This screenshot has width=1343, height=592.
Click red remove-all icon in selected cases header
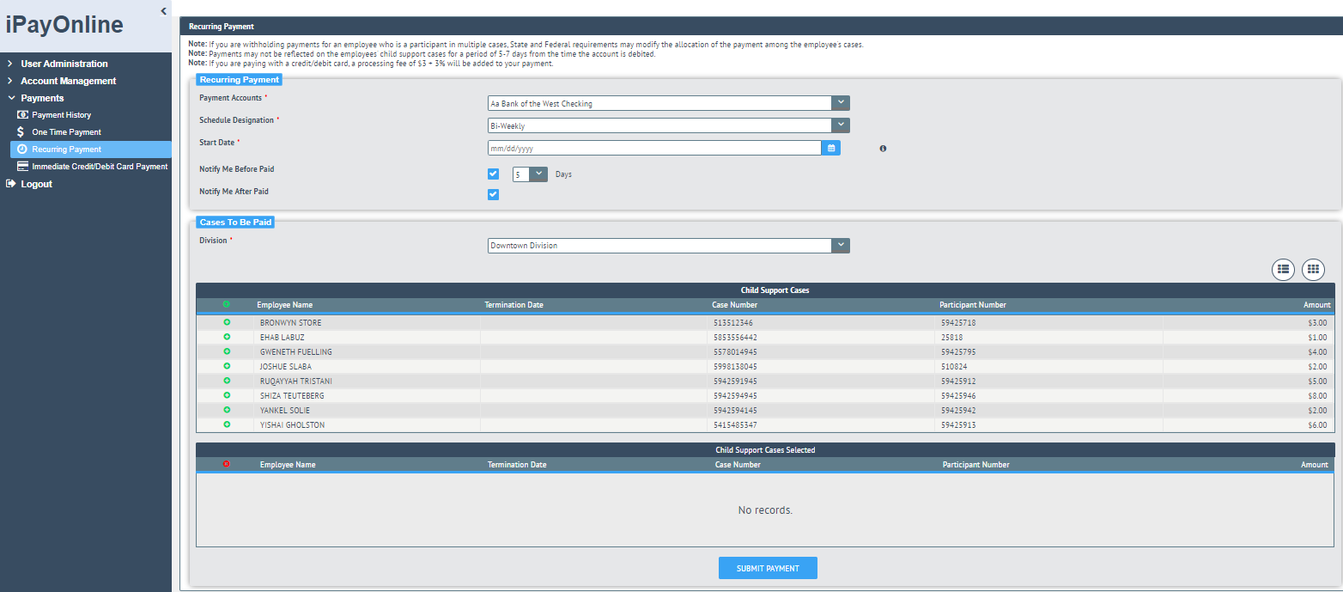pyautogui.click(x=227, y=464)
